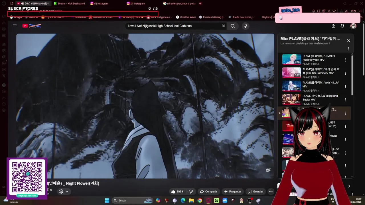Open browser tab search magnifier
Viewport: 365px width, 205px height.
(x=345, y=3)
